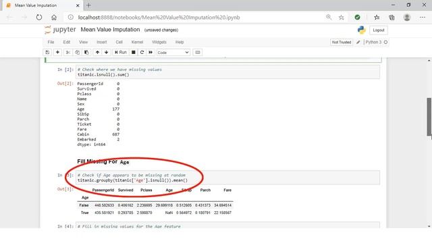Viewport: 432px width, 243px height.
Task: Click code cell In [3] groupby
Action: [228, 178]
